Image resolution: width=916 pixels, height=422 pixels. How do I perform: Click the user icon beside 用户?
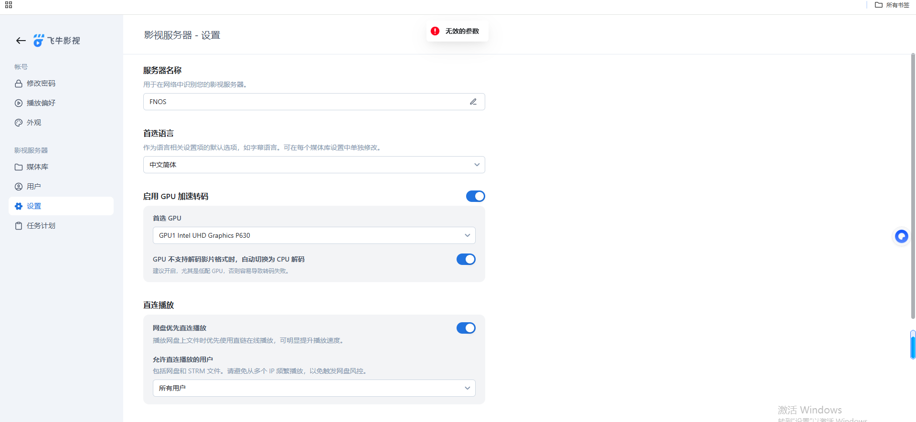pos(19,187)
